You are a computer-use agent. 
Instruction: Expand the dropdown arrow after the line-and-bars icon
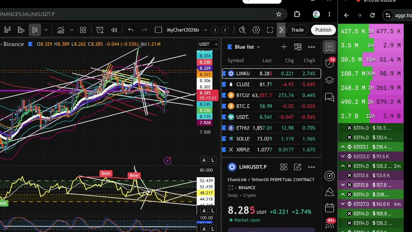[x=71, y=30]
